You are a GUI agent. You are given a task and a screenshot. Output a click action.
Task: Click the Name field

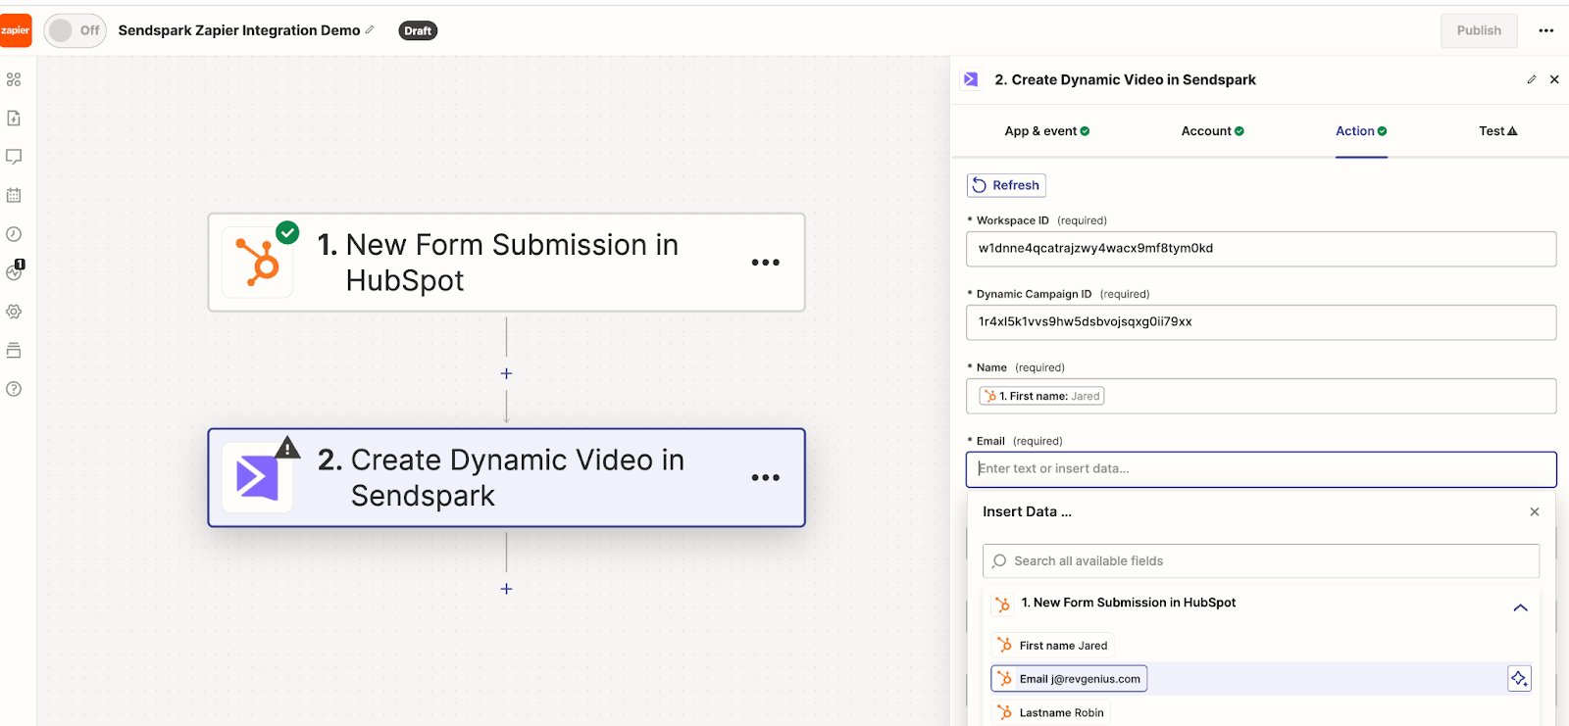(1261, 396)
